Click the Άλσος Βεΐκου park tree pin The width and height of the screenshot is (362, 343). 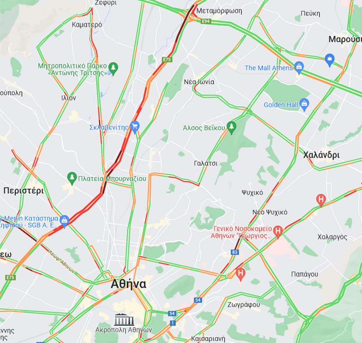click(231, 127)
